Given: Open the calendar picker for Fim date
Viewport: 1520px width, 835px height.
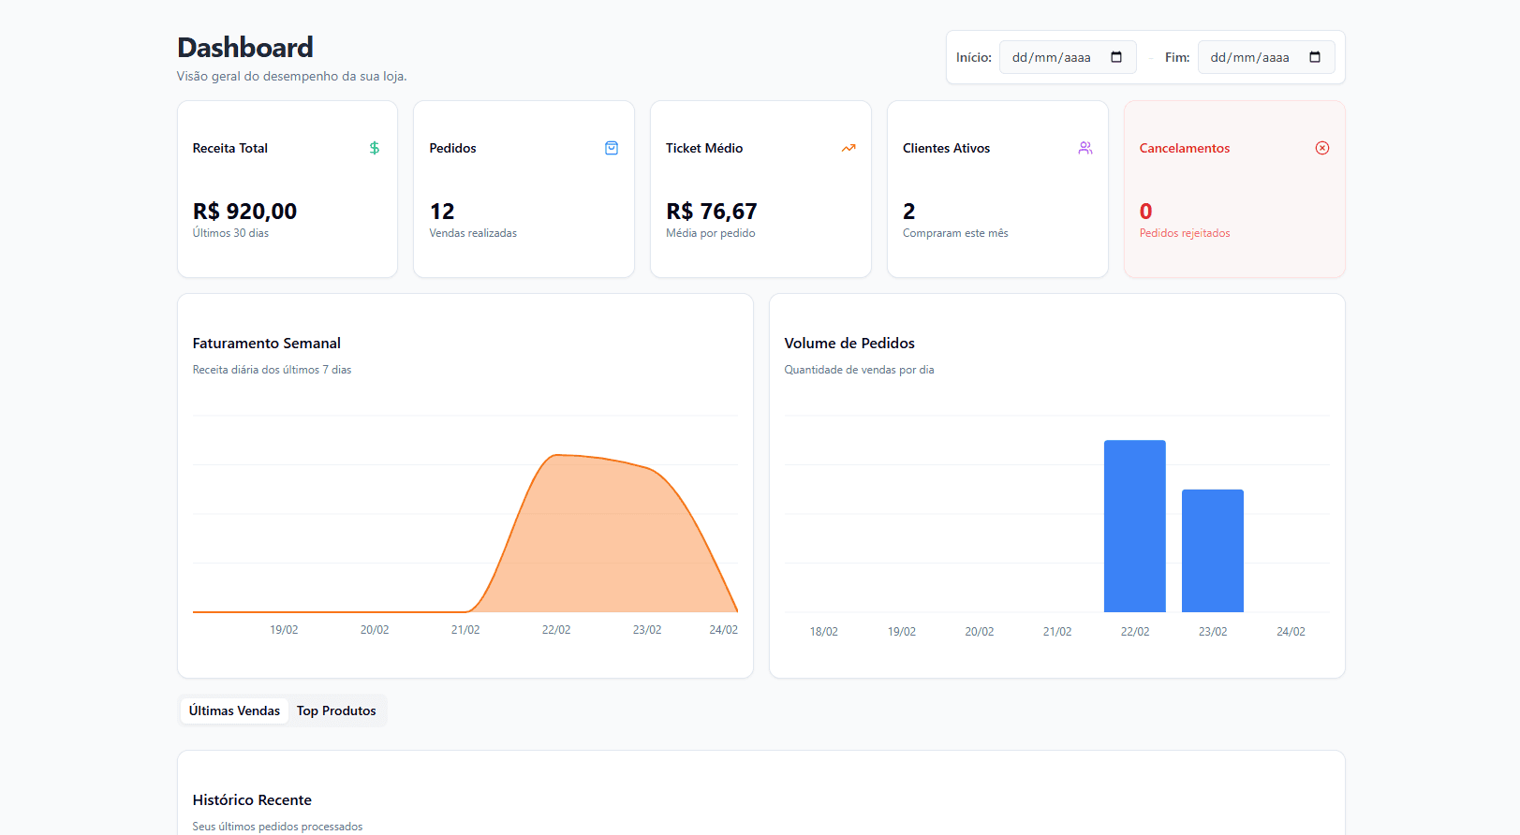Looking at the screenshot, I should (x=1315, y=57).
